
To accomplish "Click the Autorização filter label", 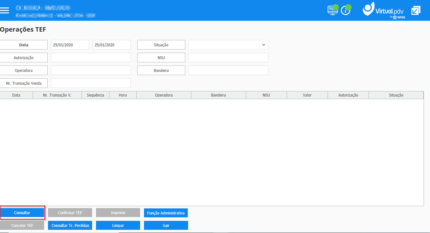I will tap(24, 58).
